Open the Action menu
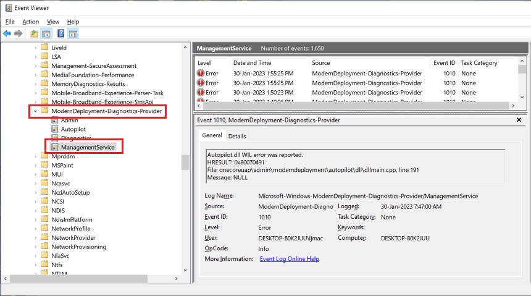The image size is (531, 296). [x=30, y=22]
